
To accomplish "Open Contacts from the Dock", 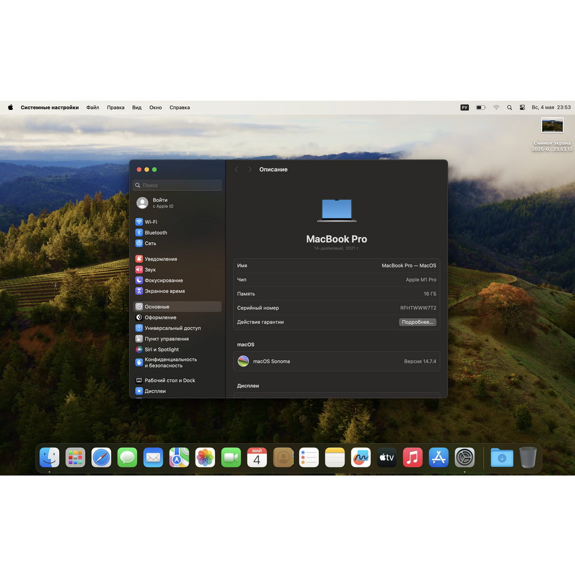I will click(x=283, y=457).
